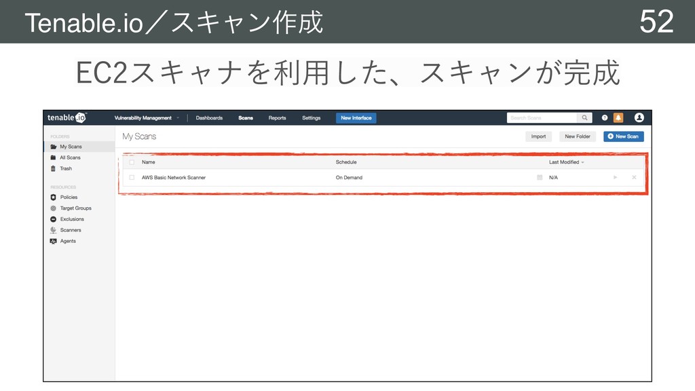Sort by Last Modified column
Viewport: 695px width, 391px height.
coord(567,162)
